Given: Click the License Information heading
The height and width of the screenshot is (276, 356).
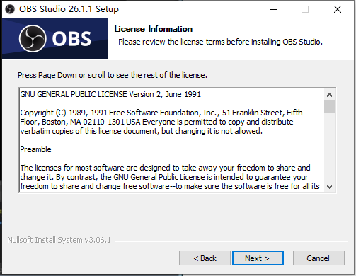Looking at the screenshot, I should [x=154, y=29].
